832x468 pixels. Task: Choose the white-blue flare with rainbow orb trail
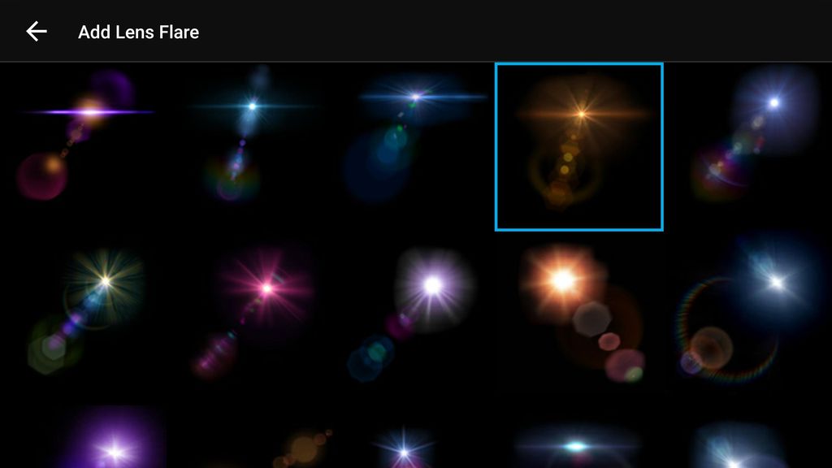(x=747, y=147)
